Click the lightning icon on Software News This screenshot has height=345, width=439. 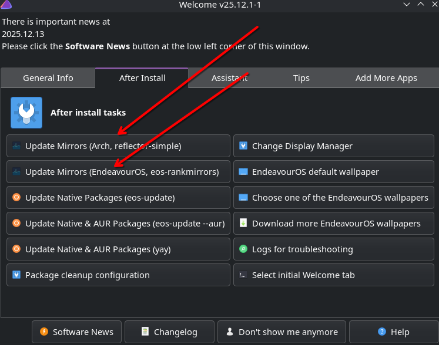(44, 332)
